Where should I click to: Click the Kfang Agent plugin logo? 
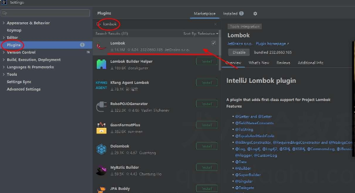click(x=101, y=85)
